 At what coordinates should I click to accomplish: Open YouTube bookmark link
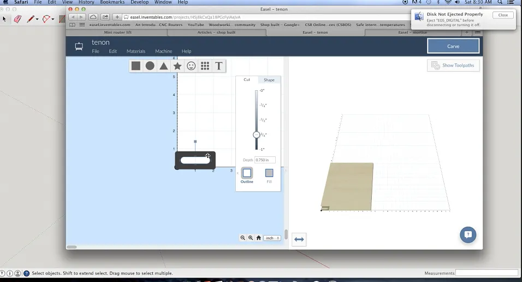tap(195, 25)
